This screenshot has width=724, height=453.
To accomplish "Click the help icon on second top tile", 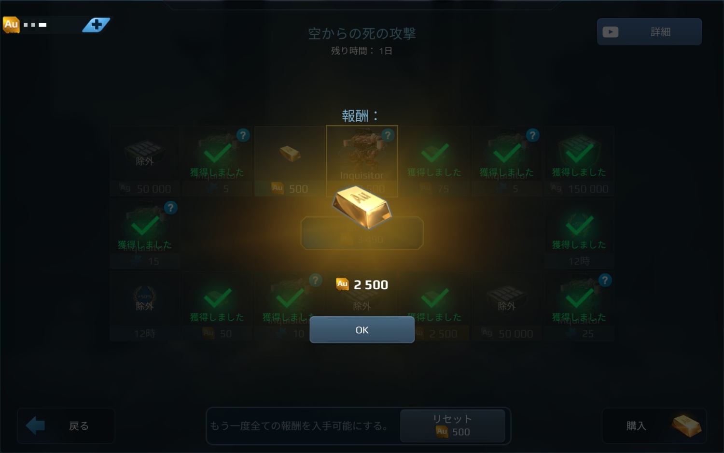I will click(x=243, y=135).
